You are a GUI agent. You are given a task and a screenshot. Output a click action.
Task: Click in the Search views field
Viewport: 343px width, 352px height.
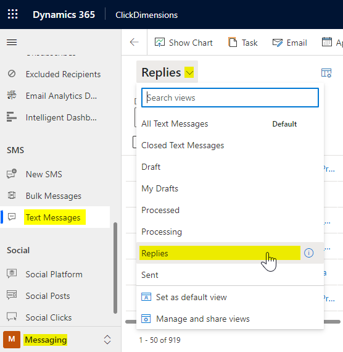point(230,98)
